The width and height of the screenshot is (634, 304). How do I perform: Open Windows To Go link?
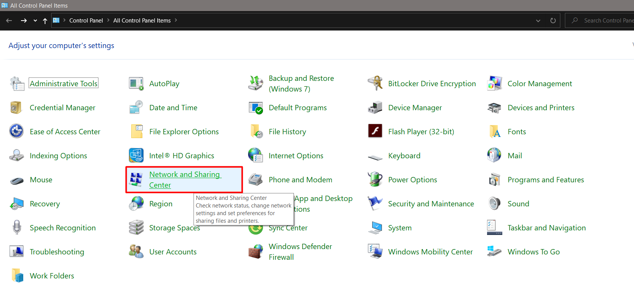pyautogui.click(x=534, y=252)
